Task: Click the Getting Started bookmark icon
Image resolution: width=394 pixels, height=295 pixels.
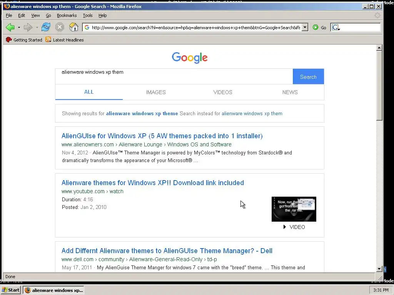Action: [x=9, y=40]
